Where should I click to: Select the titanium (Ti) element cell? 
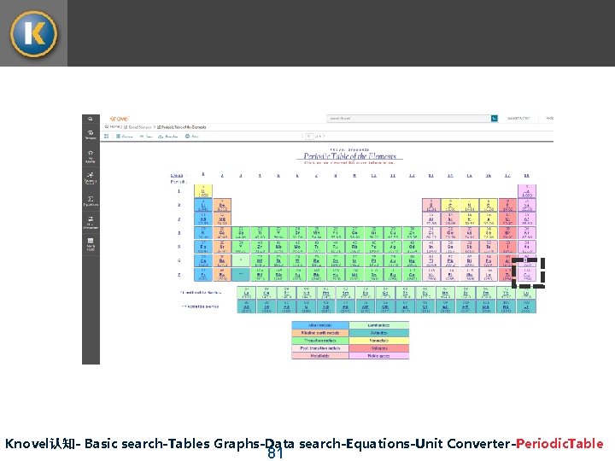click(260, 233)
